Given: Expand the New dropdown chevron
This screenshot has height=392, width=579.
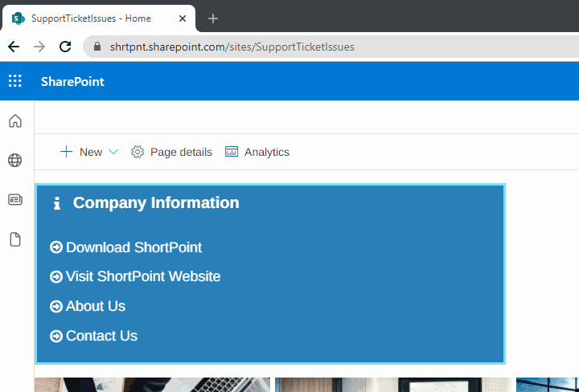Looking at the screenshot, I should 113,152.
